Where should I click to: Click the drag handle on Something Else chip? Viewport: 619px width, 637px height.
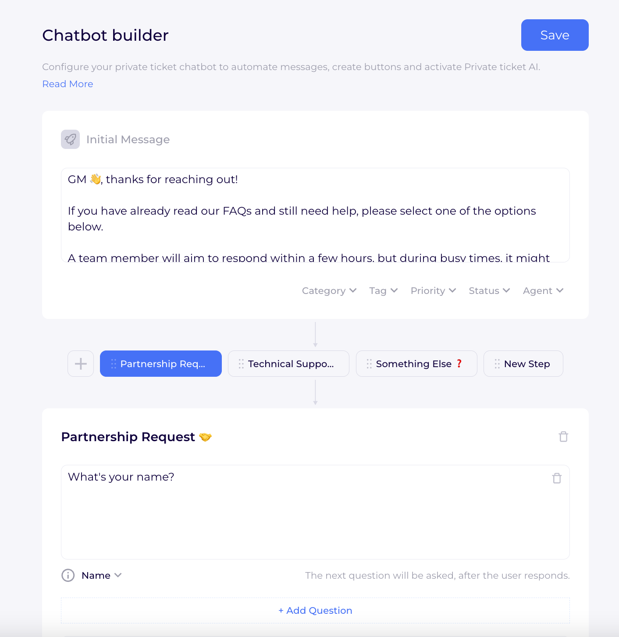(x=368, y=364)
